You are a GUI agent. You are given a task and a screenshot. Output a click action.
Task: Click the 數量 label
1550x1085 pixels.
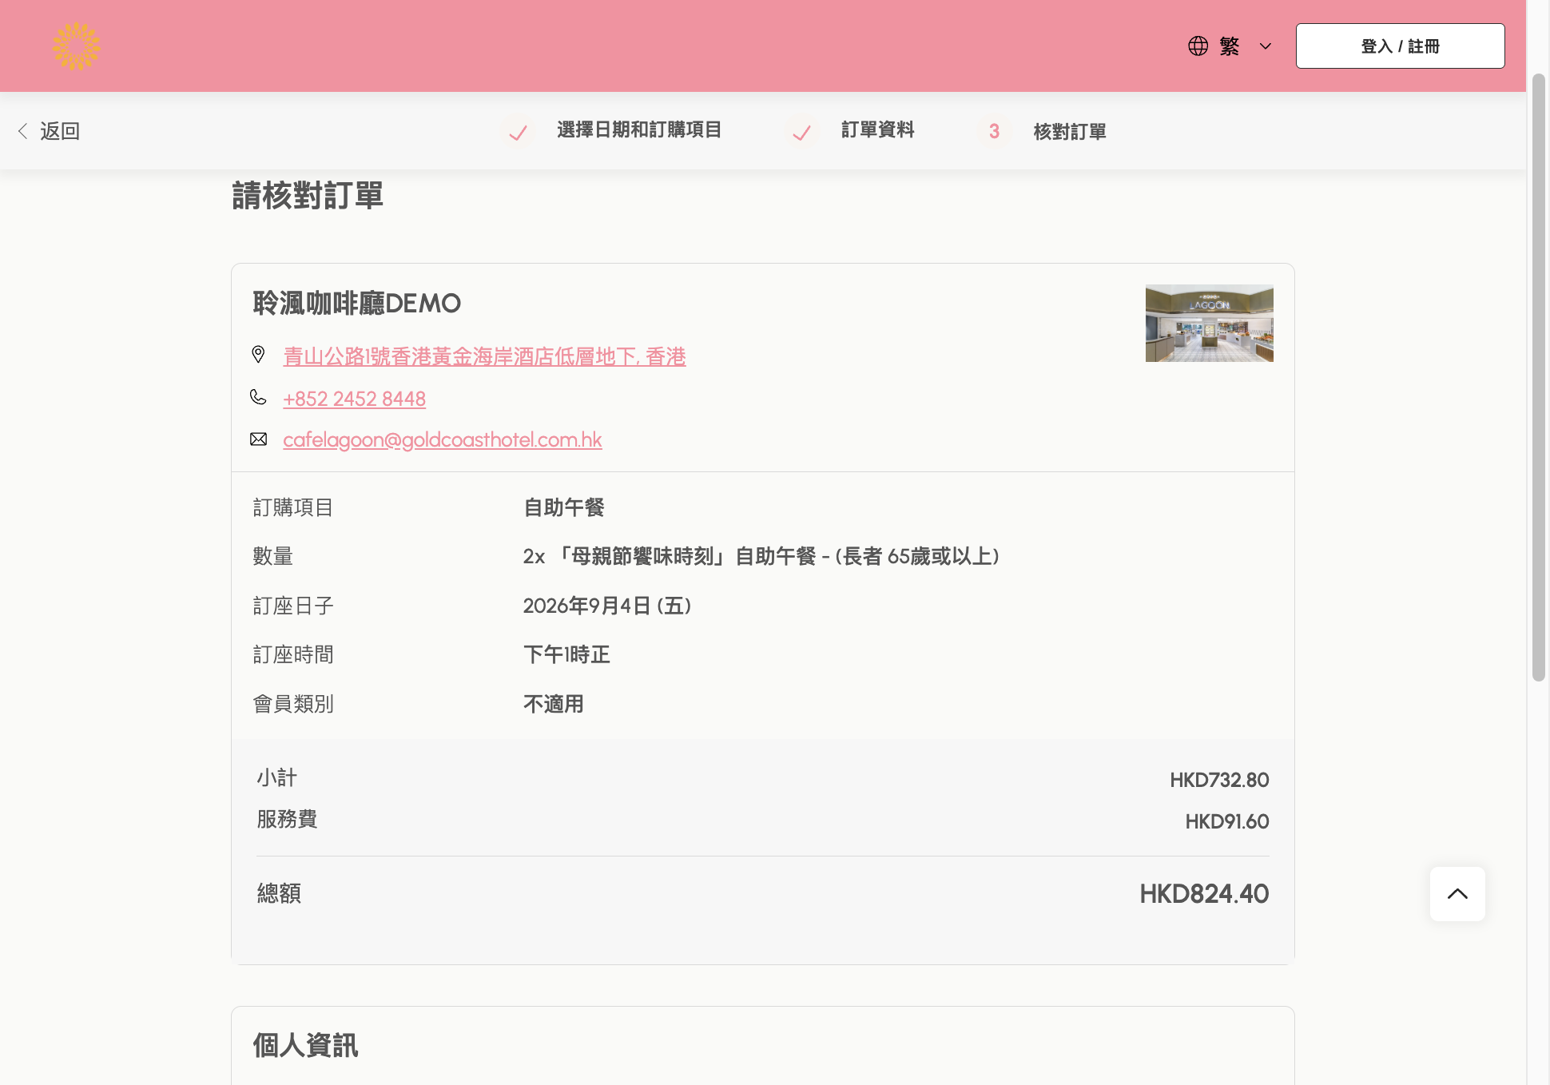tap(272, 556)
